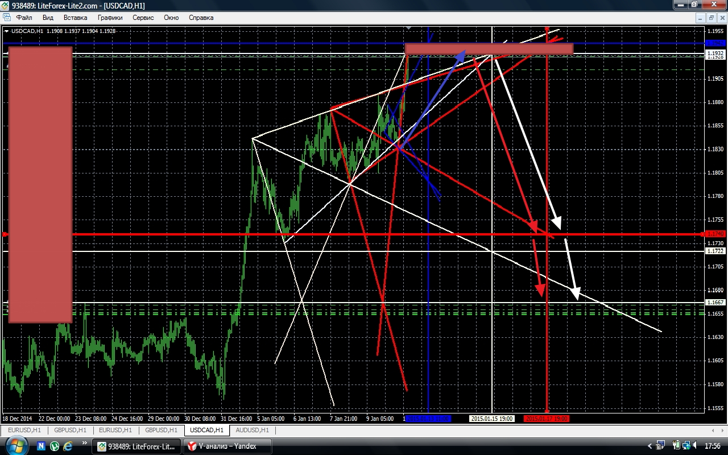Viewport: 728px width, 455px height.
Task: Show hidden system tray icons
Action: (650, 446)
